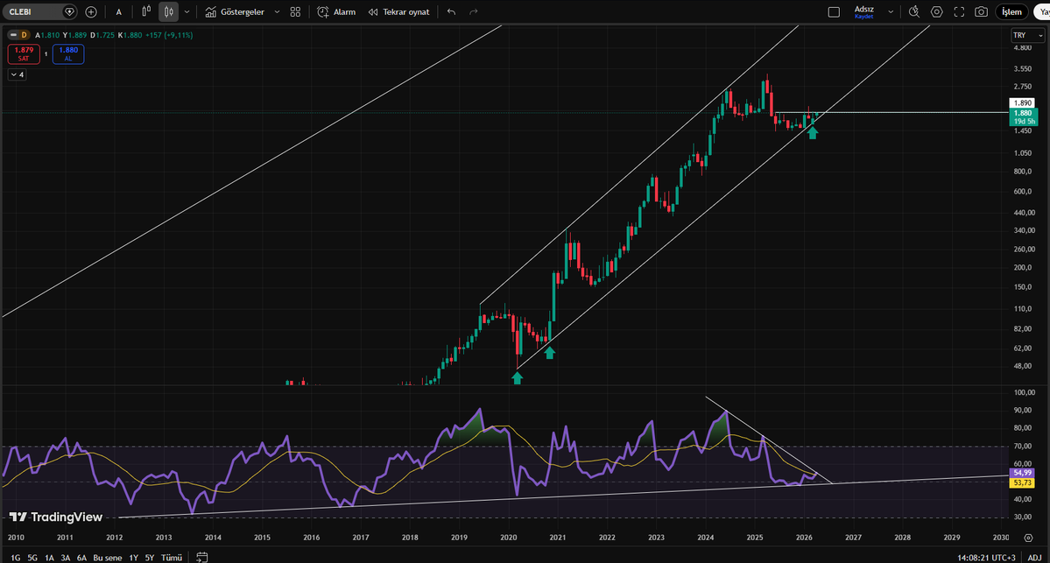The height and width of the screenshot is (563, 1050).
Task: Select the Bu sene time range
Action: click(107, 557)
